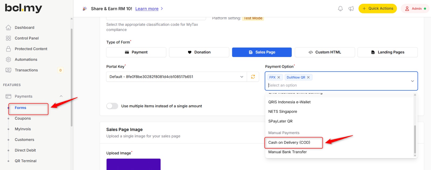Select the Payment form type
This screenshot has height=170, width=431.
coord(136,52)
